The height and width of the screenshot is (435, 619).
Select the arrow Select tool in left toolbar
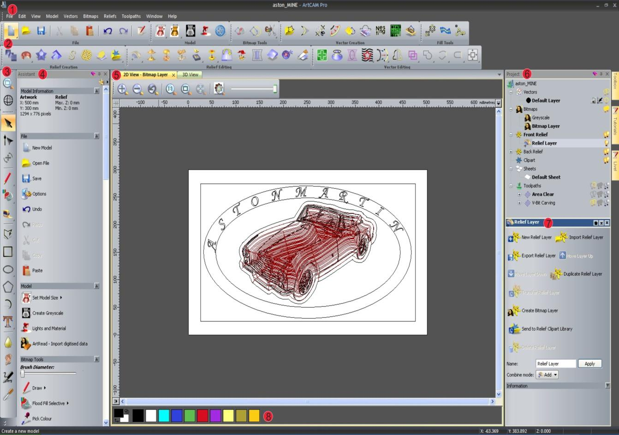coord(8,123)
